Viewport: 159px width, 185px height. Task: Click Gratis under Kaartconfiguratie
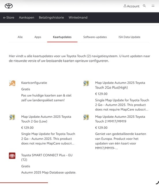point(26,89)
